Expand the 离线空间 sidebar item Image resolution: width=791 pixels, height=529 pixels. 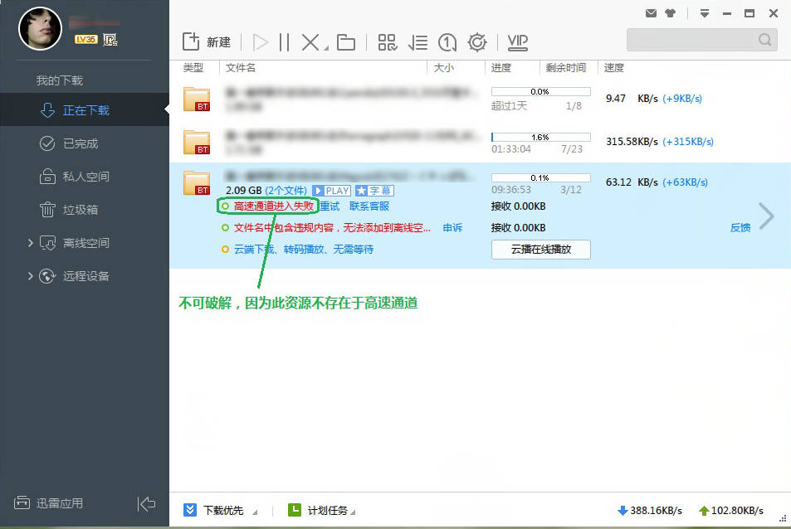(x=32, y=243)
